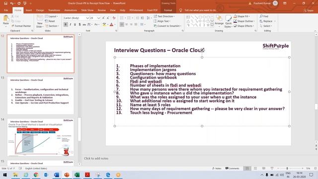The image size is (318, 179).
Task: Clear all formatting with the eraser icon
Action: click(x=114, y=18)
